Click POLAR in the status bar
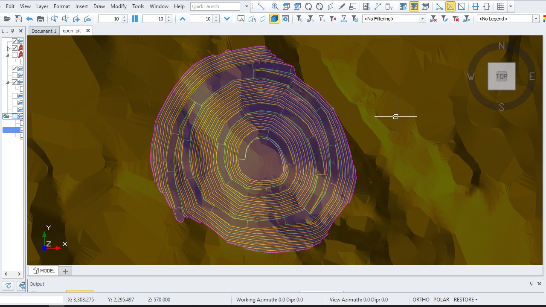The height and width of the screenshot is (307, 546). [441, 300]
